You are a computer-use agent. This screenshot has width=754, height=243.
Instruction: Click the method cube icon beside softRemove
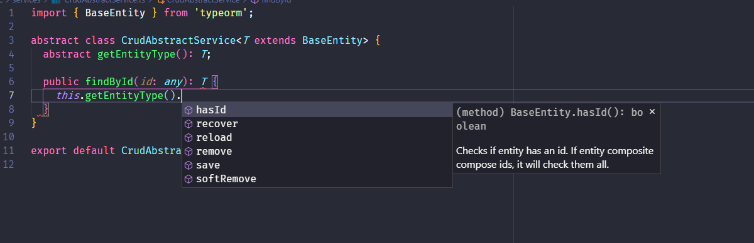188,179
